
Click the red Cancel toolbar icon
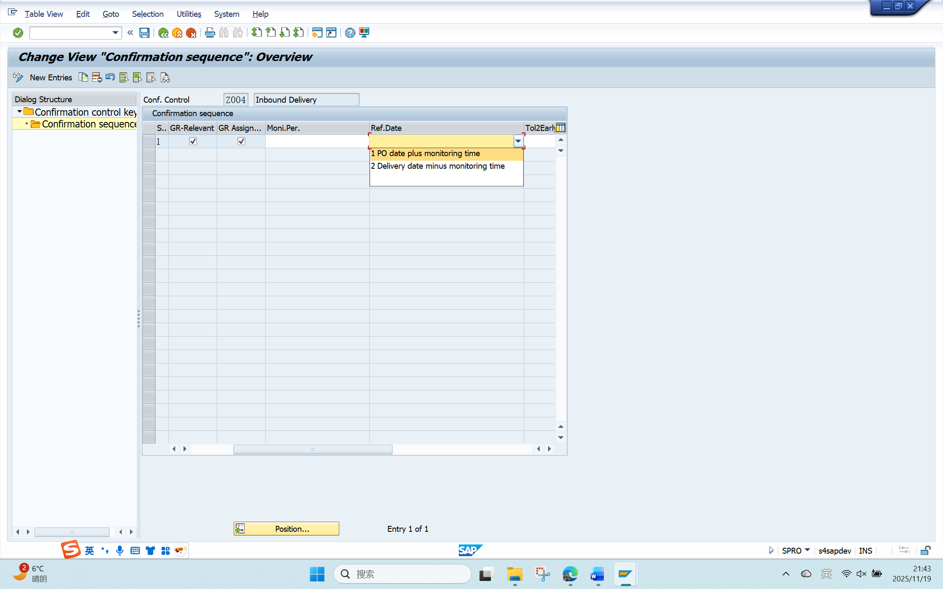pos(191,33)
